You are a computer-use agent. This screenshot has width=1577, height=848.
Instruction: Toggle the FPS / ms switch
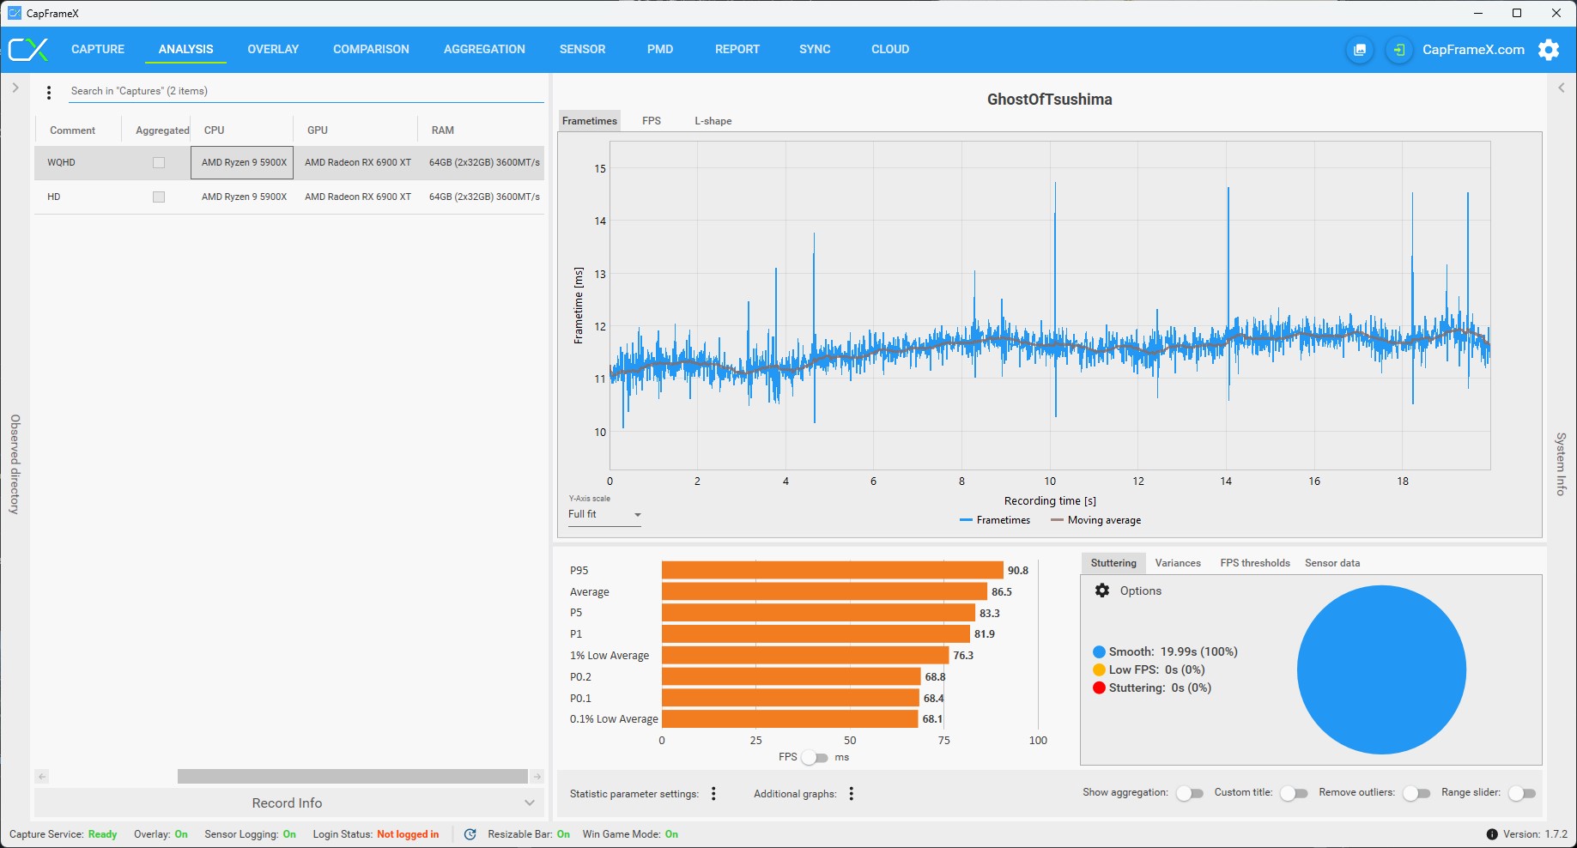click(x=815, y=757)
